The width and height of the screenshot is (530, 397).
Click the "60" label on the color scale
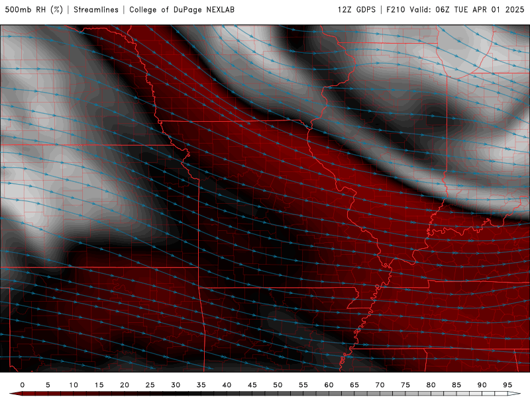point(329,385)
